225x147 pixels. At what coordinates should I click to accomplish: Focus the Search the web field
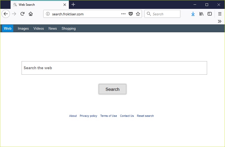[x=114, y=68]
